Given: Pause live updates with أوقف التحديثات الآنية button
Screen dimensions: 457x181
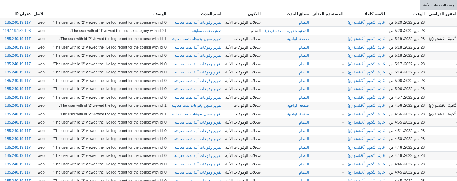Looking at the screenshot, I should [438, 5].
